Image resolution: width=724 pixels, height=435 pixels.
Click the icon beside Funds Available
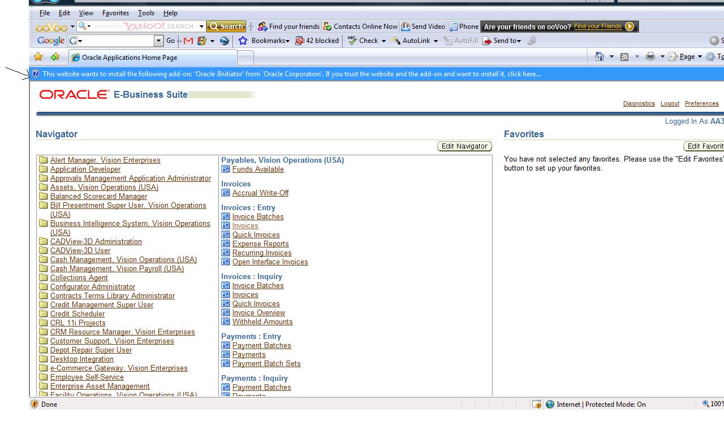pos(226,169)
